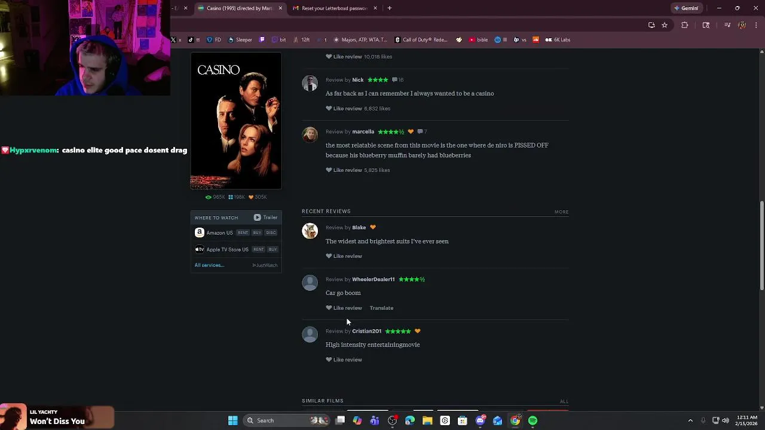The width and height of the screenshot is (765, 430).
Task: Open Call of Duty Redeem bookmark
Action: 421,40
